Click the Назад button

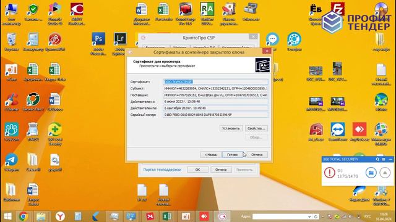coord(210,155)
